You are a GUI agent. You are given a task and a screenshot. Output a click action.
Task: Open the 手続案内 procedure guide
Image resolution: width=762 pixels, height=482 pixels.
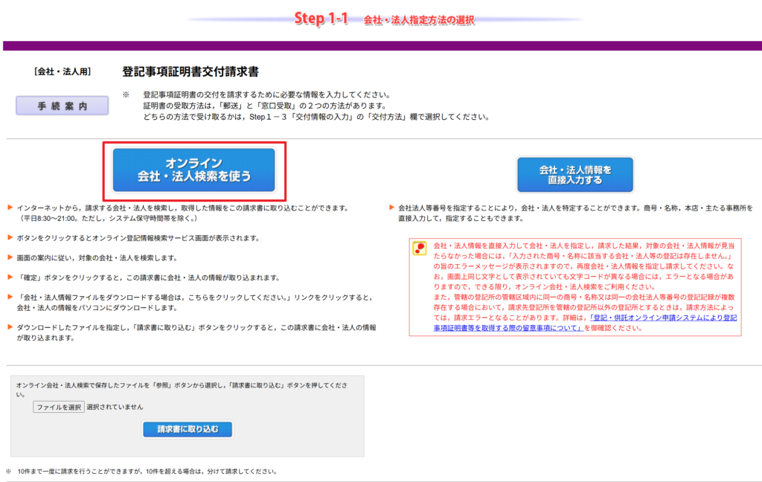click(x=63, y=106)
